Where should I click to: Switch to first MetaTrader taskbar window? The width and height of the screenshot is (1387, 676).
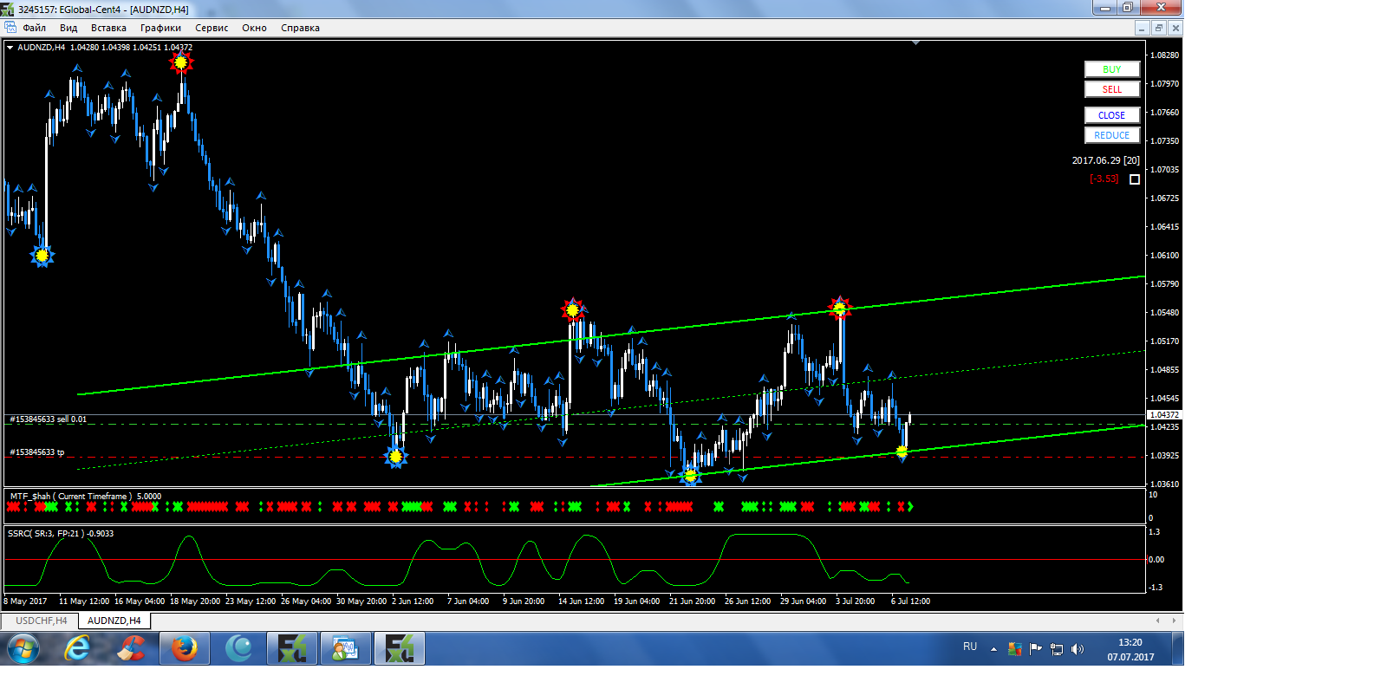coord(292,648)
